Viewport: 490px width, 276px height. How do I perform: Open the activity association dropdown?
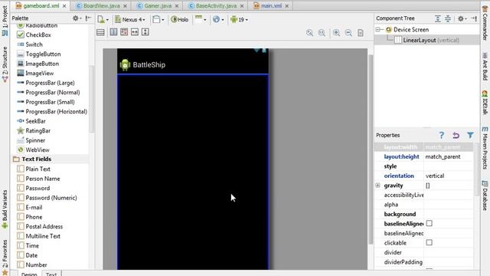click(x=201, y=19)
